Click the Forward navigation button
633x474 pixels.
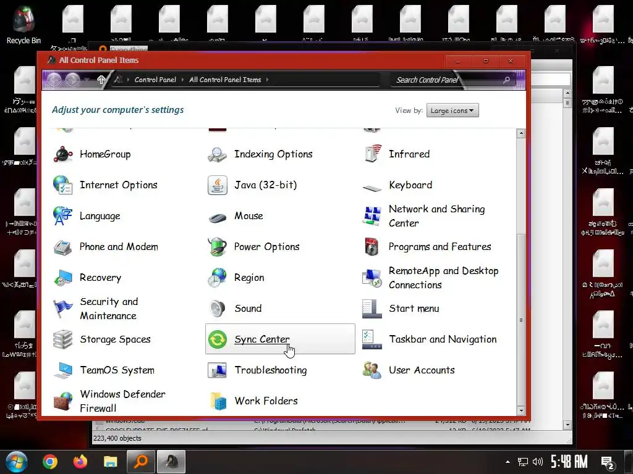73,80
